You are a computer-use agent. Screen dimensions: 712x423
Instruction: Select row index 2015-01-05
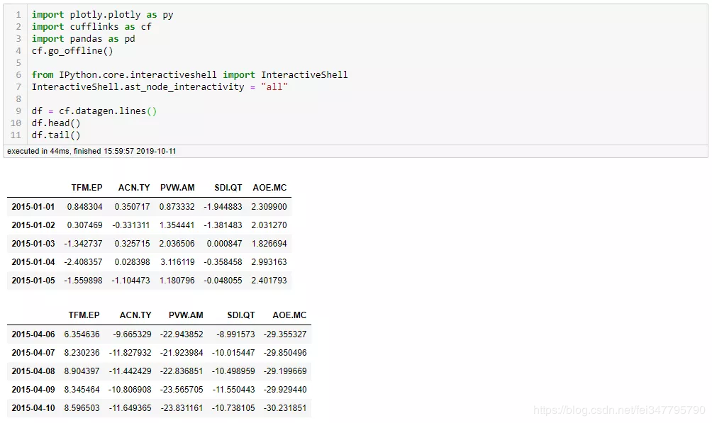click(33, 281)
